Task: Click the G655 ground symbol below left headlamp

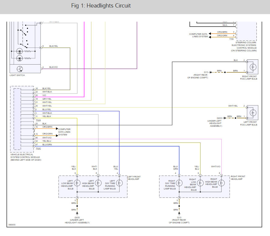Action: click(x=77, y=213)
